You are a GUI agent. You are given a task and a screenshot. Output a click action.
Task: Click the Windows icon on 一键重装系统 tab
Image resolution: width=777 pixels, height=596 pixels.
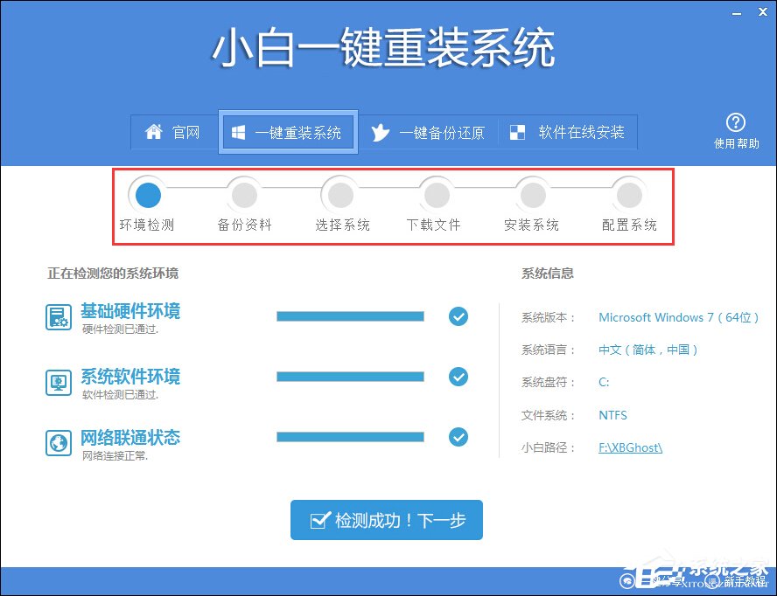[x=238, y=132]
